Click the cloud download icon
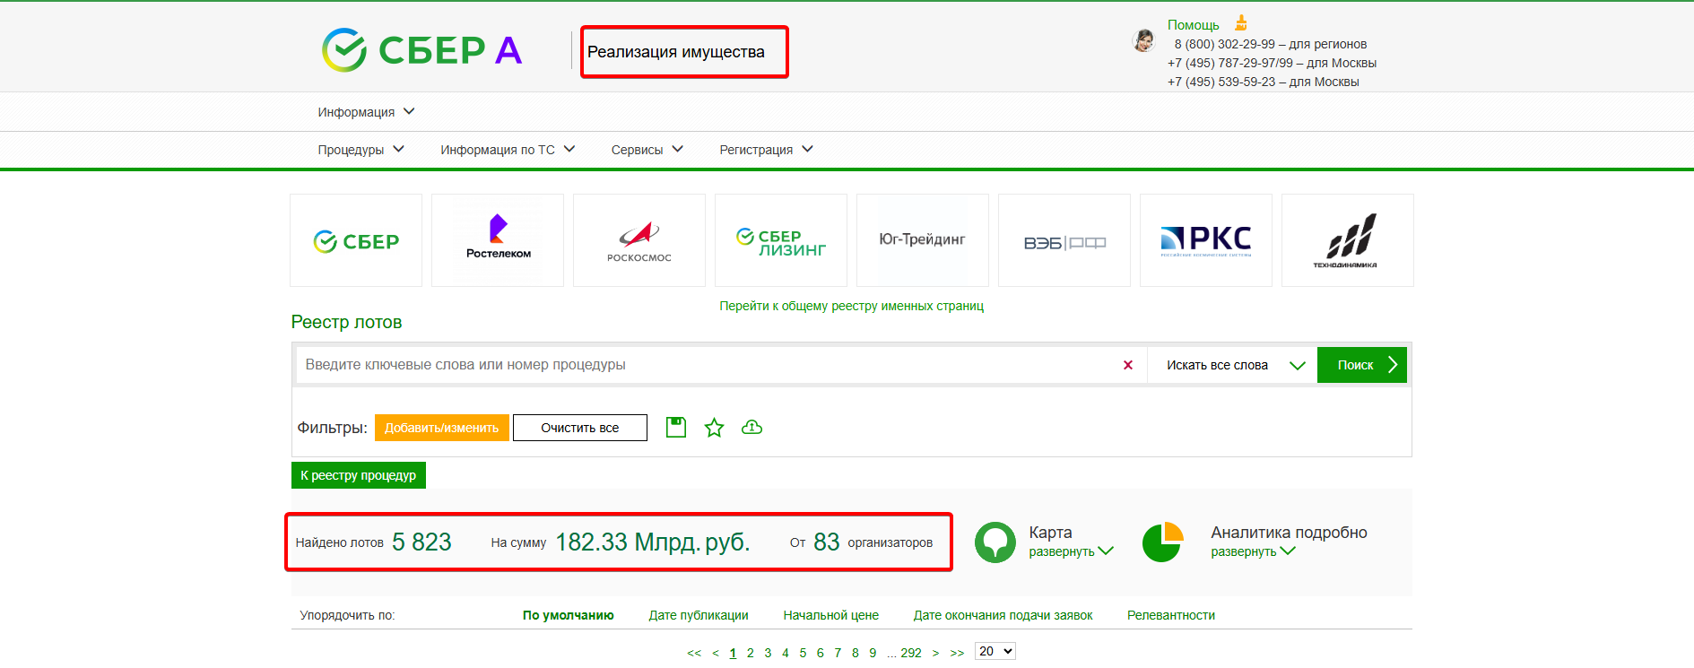 coord(751,428)
